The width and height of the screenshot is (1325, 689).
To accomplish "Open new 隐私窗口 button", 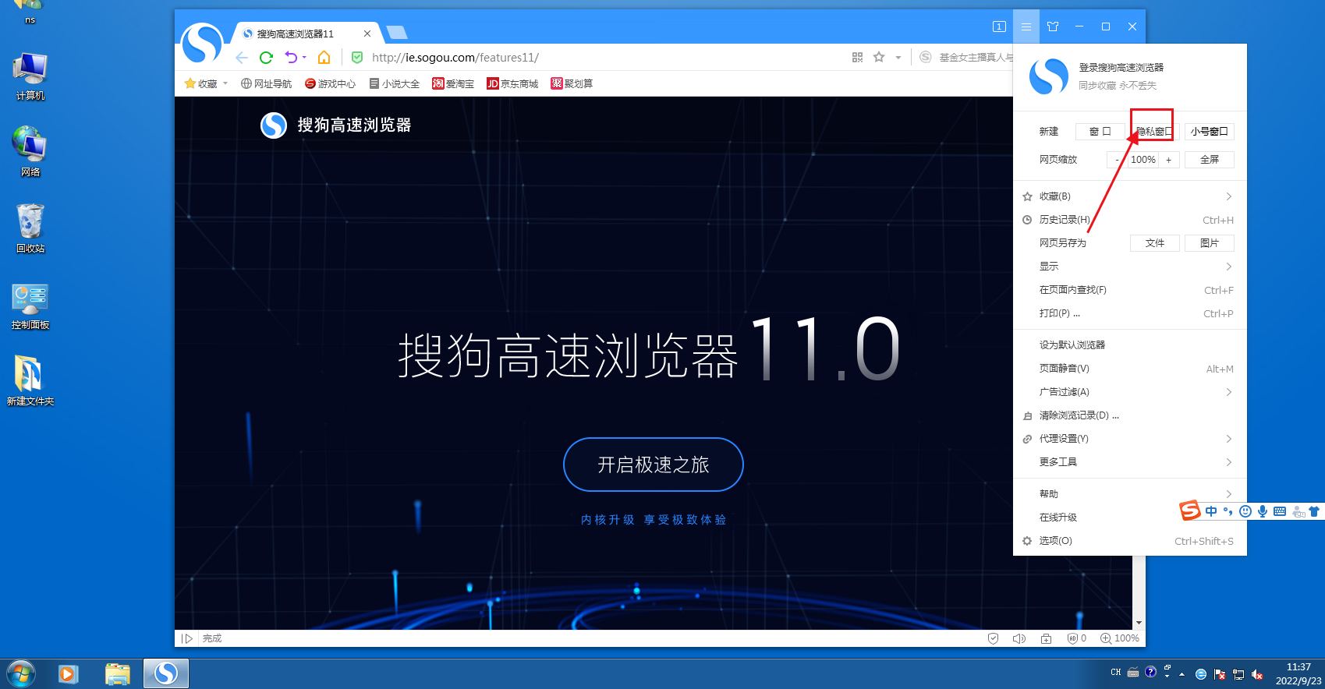I will (x=1154, y=131).
